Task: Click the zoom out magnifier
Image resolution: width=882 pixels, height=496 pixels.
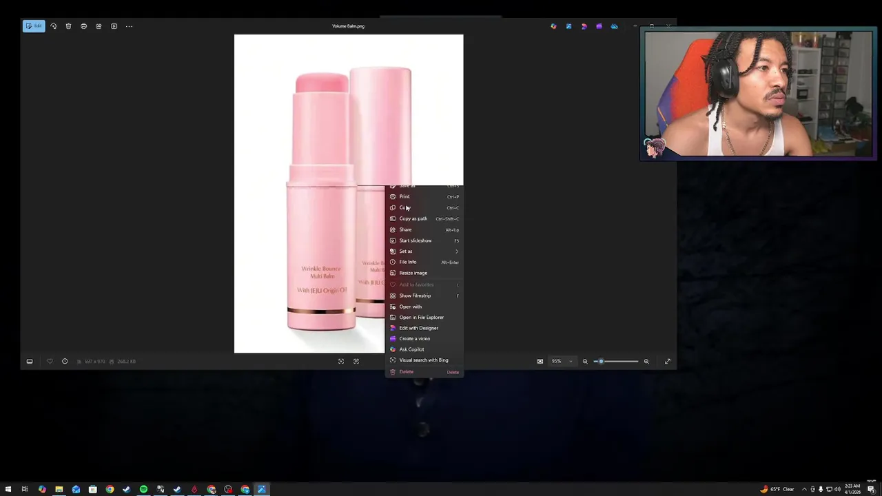Action: (x=585, y=361)
